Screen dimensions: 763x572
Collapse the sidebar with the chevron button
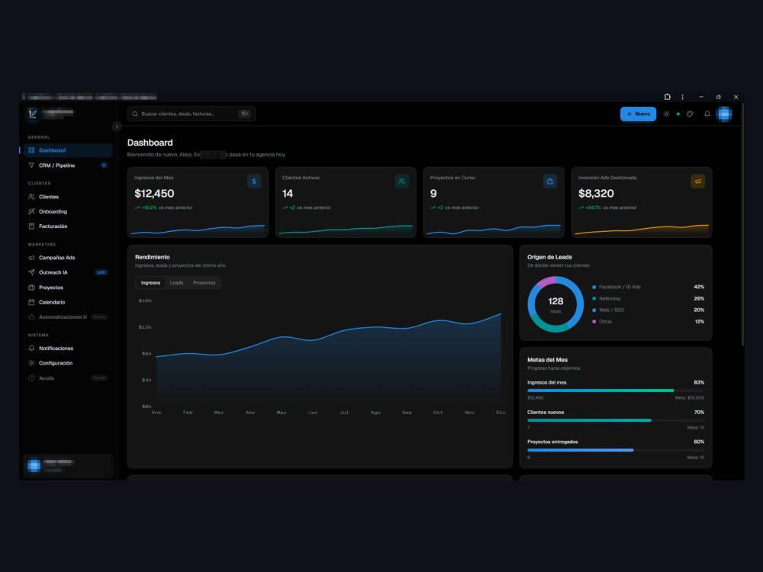click(x=117, y=127)
